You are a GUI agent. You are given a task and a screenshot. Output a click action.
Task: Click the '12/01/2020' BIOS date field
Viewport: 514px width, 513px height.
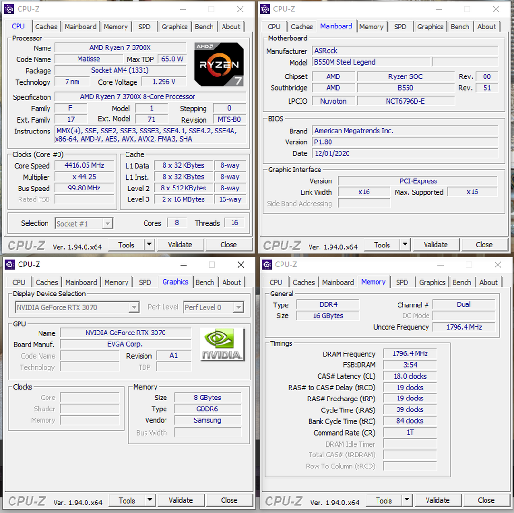[405, 153]
